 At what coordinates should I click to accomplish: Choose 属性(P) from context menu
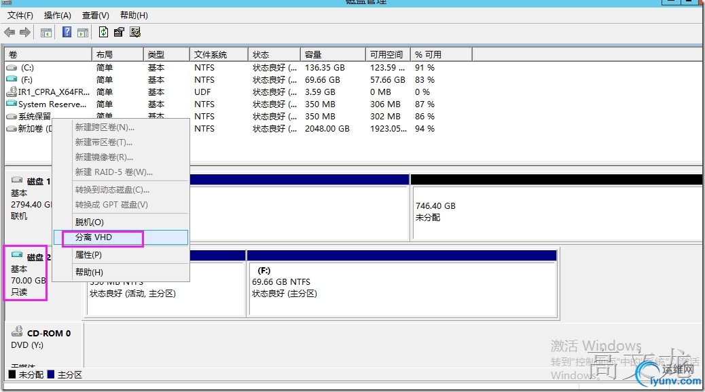tap(121, 255)
